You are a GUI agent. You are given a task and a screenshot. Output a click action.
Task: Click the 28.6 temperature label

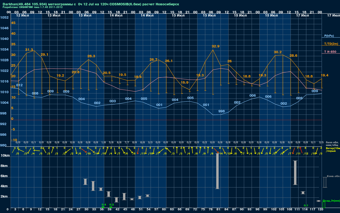tap(293, 55)
